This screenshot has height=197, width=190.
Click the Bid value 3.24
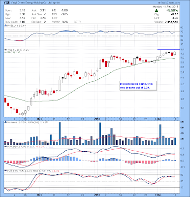point(43,18)
